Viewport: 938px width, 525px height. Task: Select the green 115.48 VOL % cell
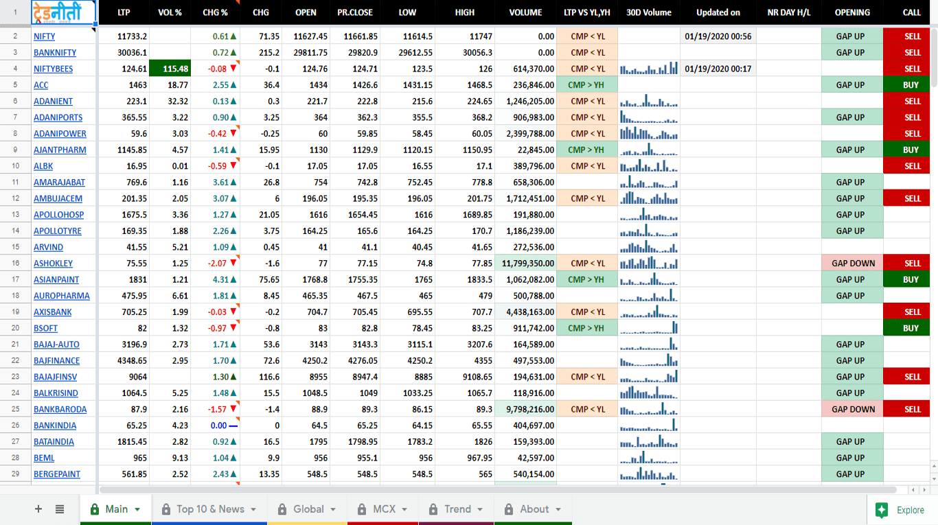(x=170, y=69)
